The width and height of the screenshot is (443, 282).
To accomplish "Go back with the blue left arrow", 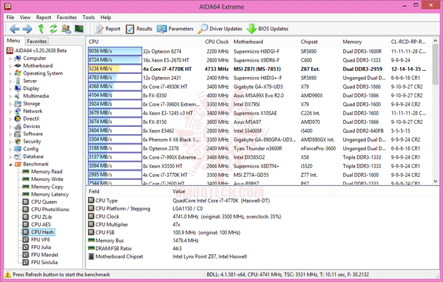I will (14, 29).
